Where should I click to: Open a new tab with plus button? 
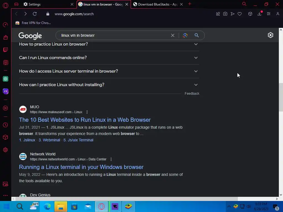pyautogui.click(x=190, y=4)
